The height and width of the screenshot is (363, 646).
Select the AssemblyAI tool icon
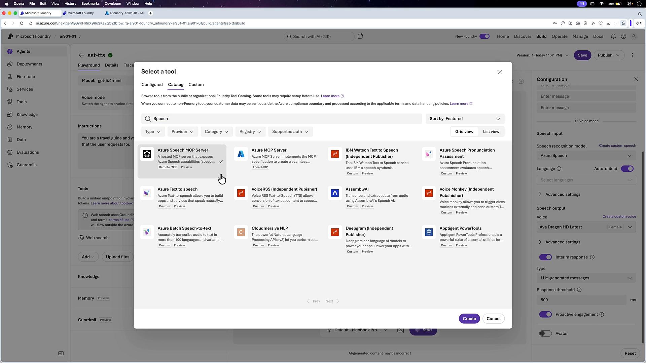pos(335,193)
